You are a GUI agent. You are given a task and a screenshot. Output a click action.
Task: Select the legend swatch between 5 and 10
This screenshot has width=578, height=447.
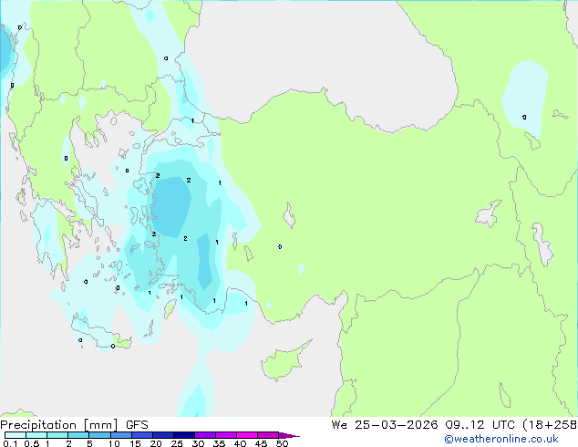[99, 435]
